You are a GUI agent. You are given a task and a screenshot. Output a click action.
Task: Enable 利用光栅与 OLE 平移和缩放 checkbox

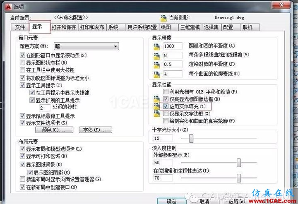[166, 92]
